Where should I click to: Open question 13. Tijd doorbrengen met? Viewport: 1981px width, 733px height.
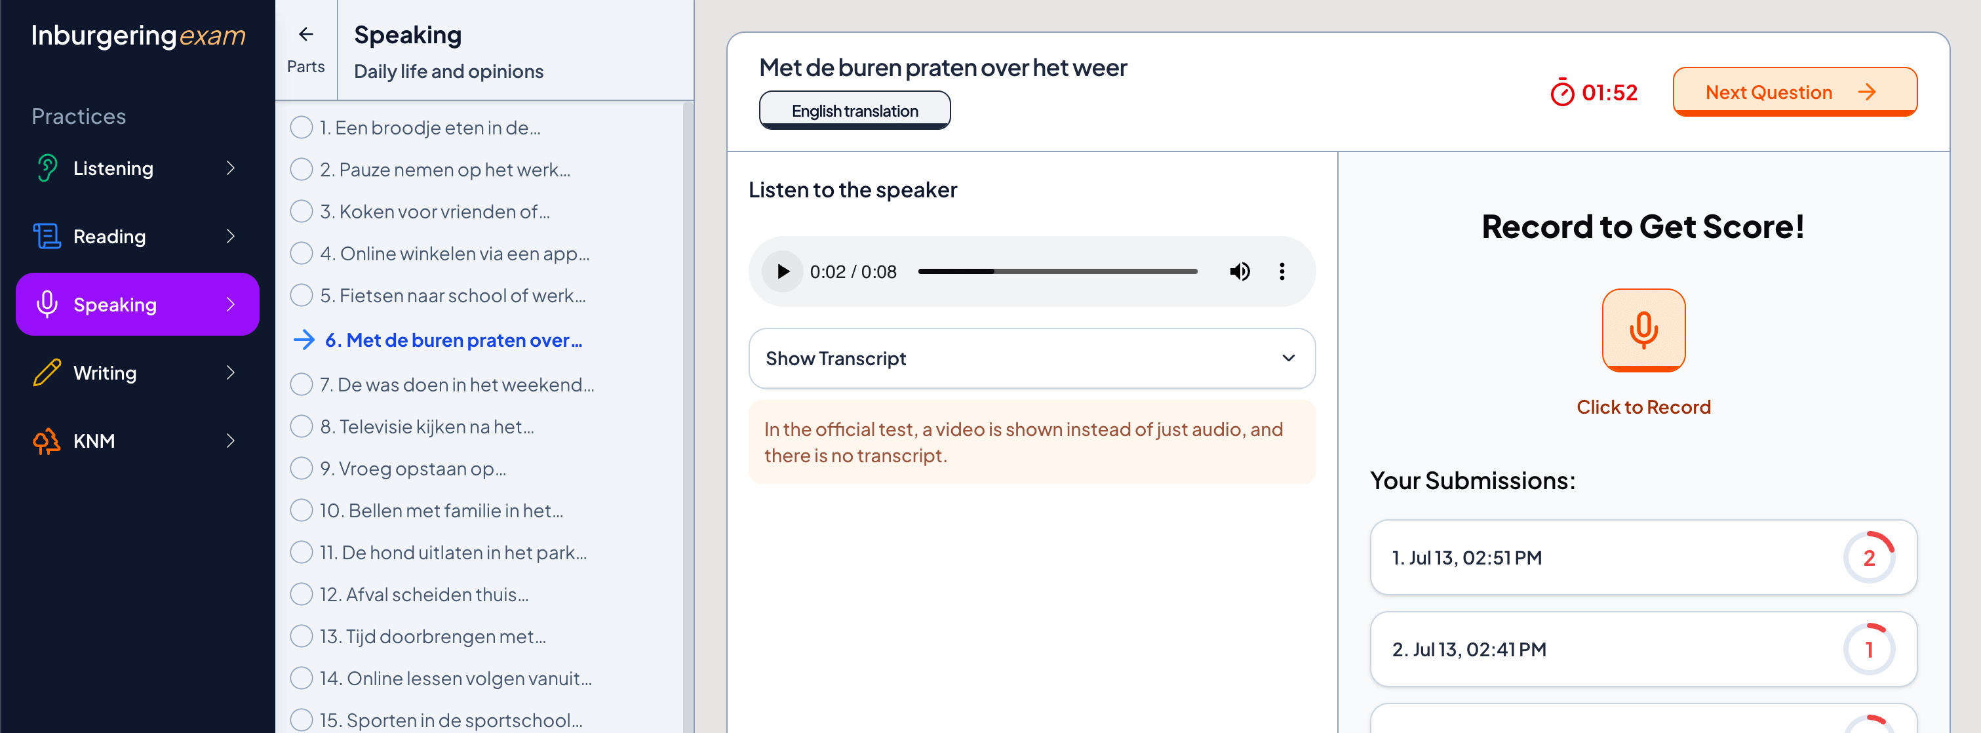pos(432,636)
